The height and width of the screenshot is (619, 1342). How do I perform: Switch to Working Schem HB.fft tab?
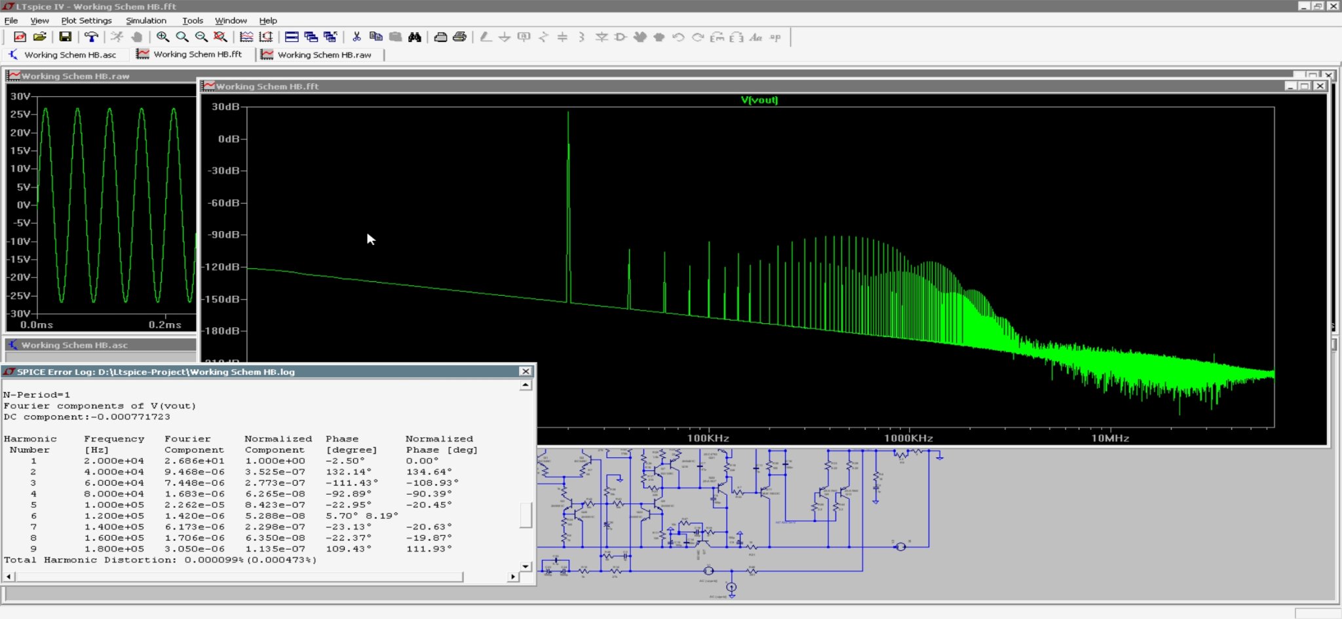[x=190, y=54]
